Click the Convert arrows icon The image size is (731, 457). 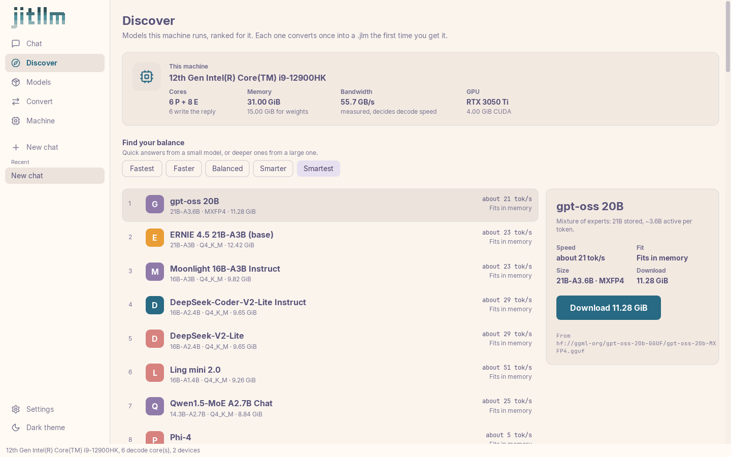[16, 102]
